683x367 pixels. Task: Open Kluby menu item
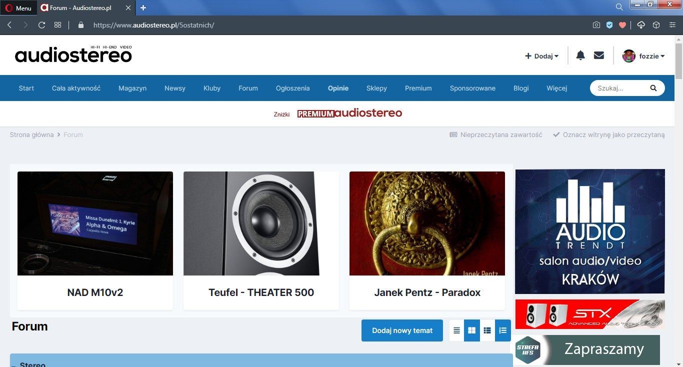[x=212, y=88]
